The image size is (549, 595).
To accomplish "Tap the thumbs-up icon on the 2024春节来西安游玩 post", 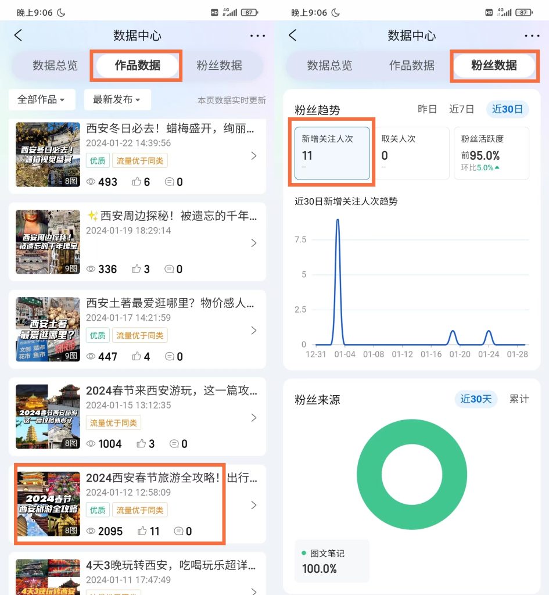I will pyautogui.click(x=141, y=443).
